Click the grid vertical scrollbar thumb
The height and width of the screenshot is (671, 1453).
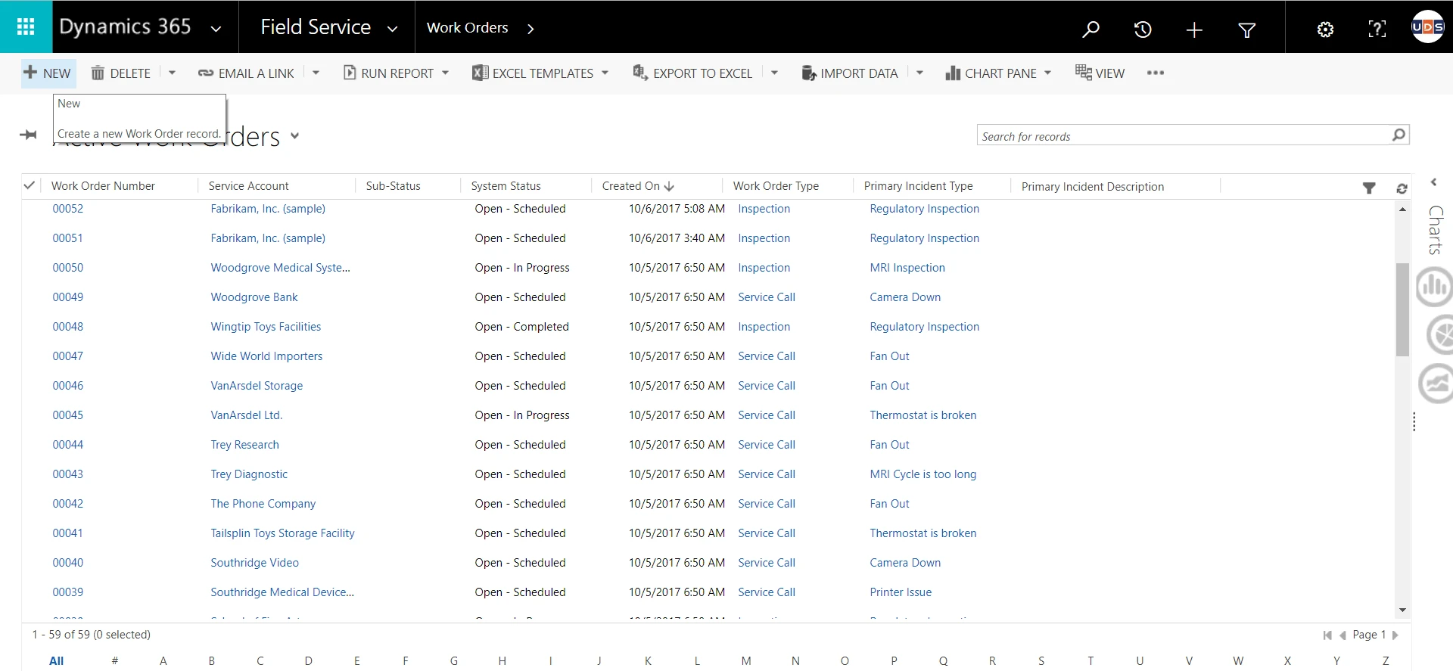(x=1402, y=309)
